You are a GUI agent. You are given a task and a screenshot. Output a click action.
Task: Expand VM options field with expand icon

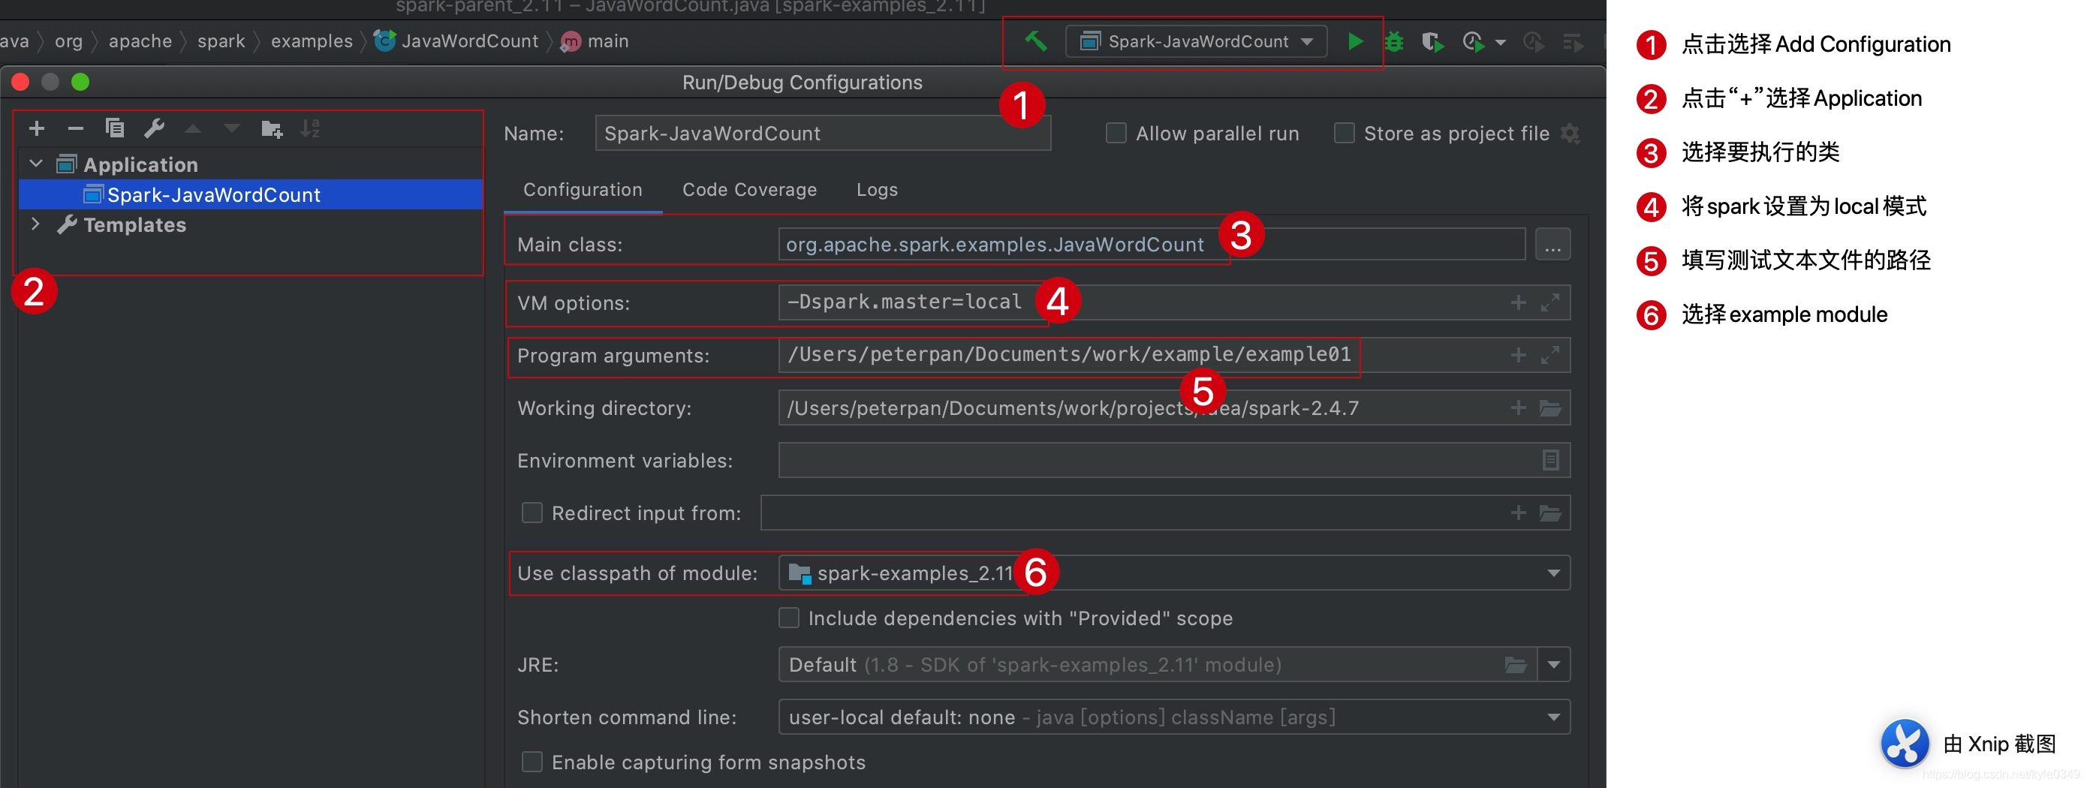[x=1549, y=302]
